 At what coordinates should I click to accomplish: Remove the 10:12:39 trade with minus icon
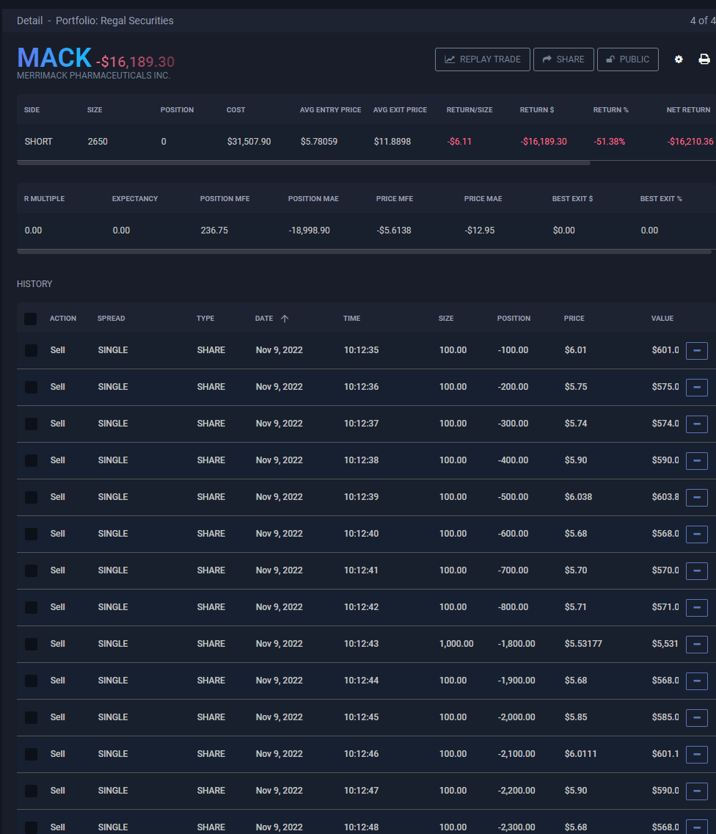[697, 498]
